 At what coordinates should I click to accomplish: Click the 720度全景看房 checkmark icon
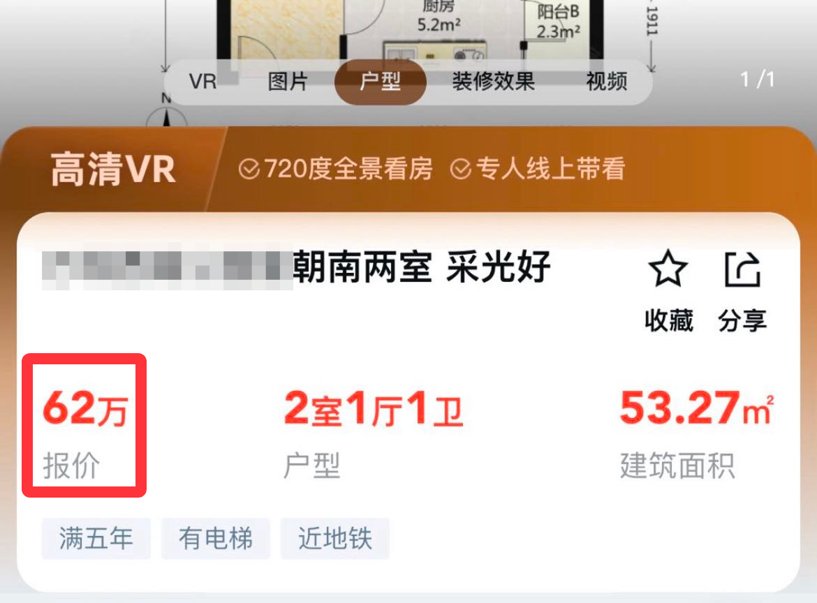pos(249,169)
